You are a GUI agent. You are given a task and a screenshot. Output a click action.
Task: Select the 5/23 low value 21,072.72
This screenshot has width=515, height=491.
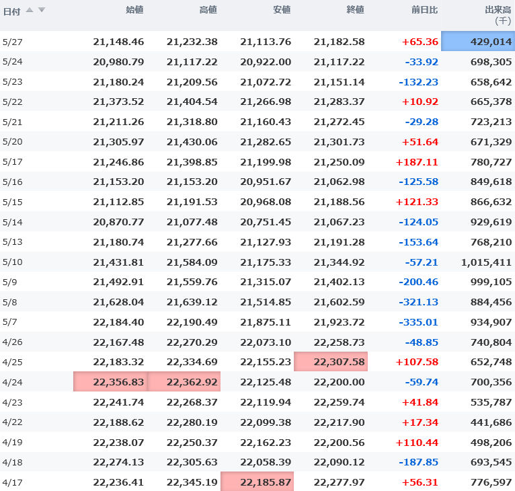(266, 82)
